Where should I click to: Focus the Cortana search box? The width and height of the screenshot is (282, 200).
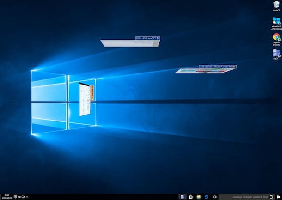click(247, 197)
